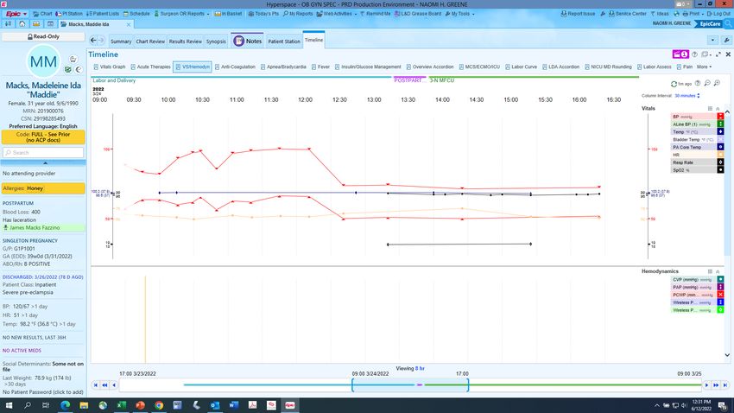
Task: Refresh the timeline data
Action: 674,84
